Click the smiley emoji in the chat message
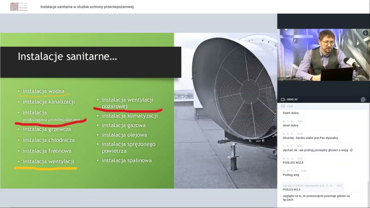 tap(351, 150)
